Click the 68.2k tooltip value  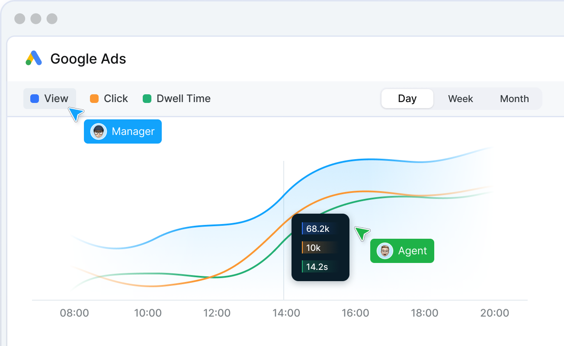coord(317,229)
